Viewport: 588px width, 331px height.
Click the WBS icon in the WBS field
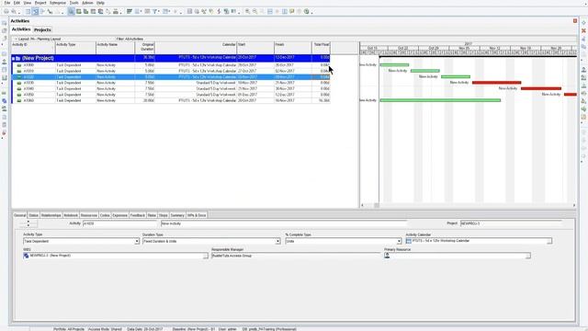(x=26, y=256)
